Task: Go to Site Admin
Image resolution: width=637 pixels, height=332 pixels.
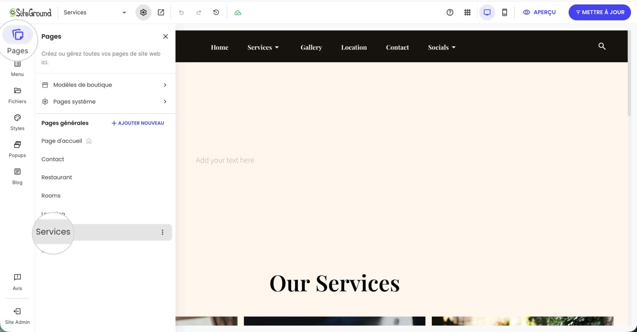Action: click(x=17, y=316)
